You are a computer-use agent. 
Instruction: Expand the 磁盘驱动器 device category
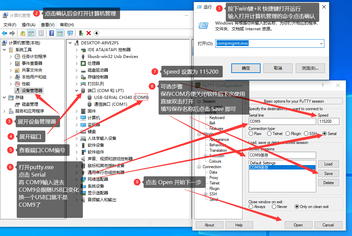coord(76,70)
